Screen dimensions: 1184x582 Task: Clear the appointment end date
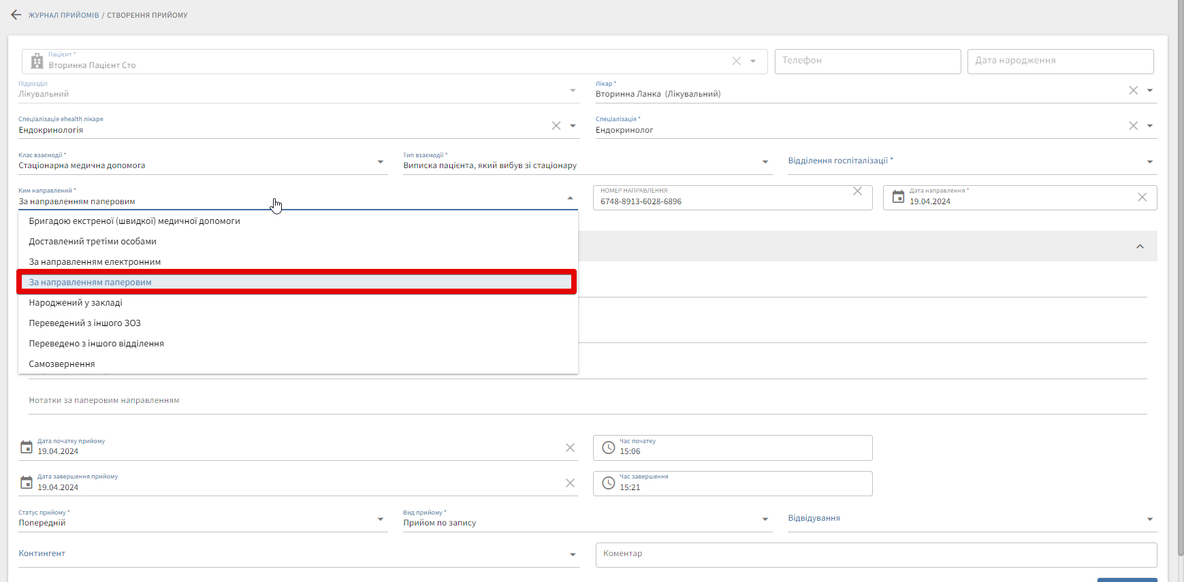click(x=570, y=483)
